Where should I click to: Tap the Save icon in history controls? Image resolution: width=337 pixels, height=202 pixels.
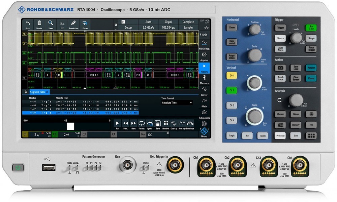(158, 125)
